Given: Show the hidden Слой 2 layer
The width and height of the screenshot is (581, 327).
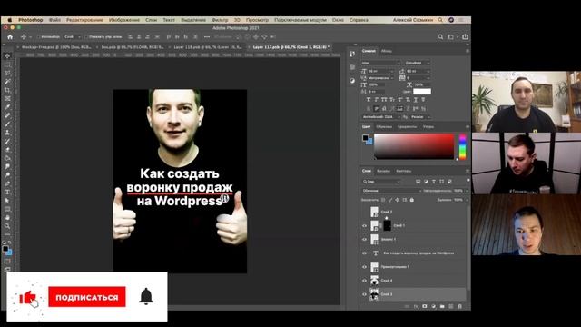Looking at the screenshot, I should [x=364, y=212].
